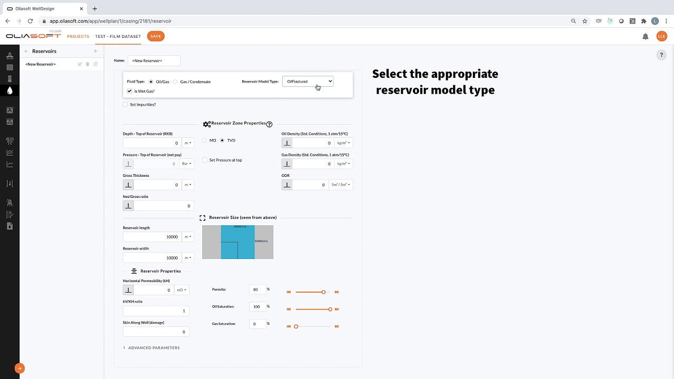674x379 pixels.
Task: Add a new reservoir with the plus icon
Action: (95, 51)
